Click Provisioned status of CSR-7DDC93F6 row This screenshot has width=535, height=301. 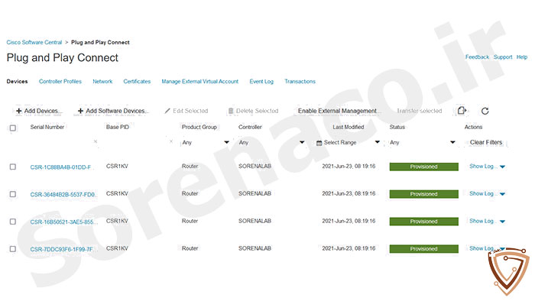coord(423,249)
